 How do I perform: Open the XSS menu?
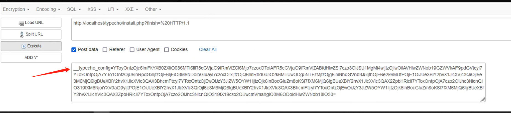(x=94, y=9)
